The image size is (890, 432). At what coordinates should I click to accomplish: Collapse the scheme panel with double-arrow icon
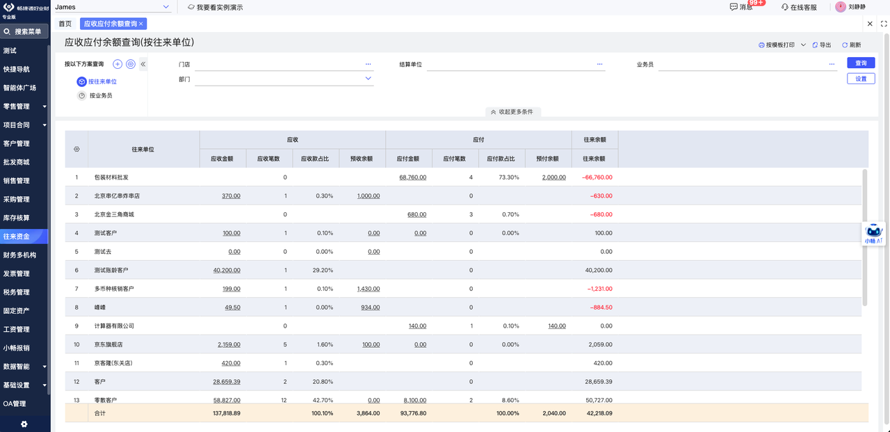pos(143,64)
